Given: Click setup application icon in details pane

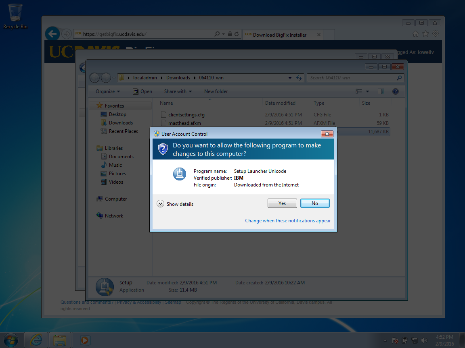Looking at the screenshot, I should [x=105, y=287].
